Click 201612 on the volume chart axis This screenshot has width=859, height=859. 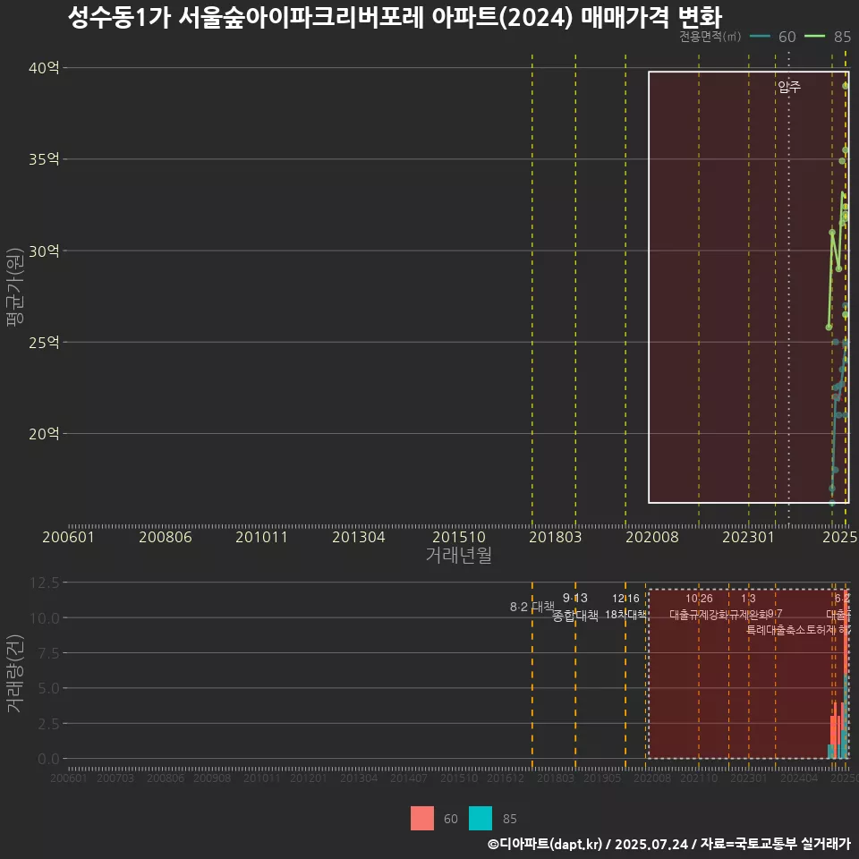[x=505, y=778]
